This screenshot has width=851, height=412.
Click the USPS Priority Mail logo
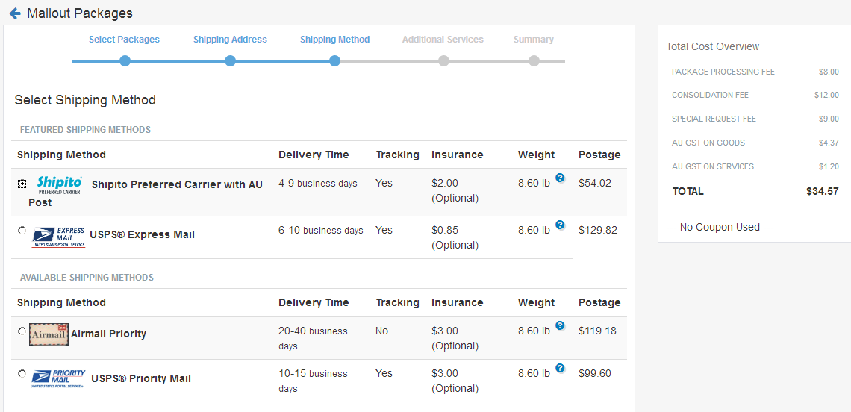(x=58, y=378)
